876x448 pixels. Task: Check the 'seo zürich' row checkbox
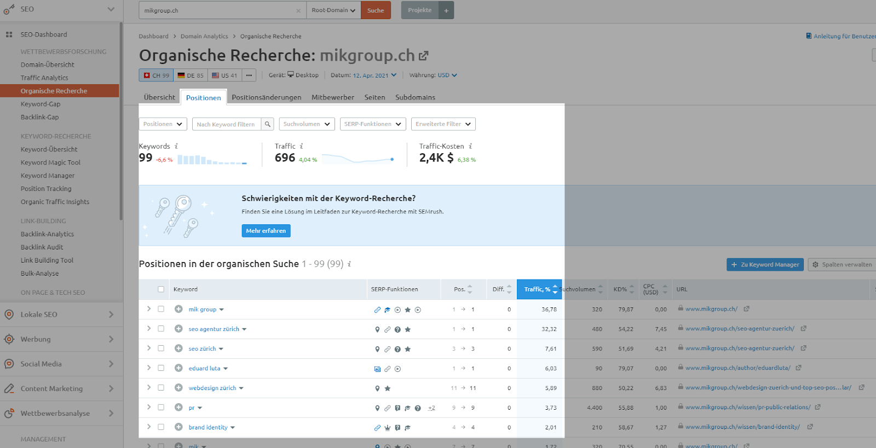coord(161,348)
